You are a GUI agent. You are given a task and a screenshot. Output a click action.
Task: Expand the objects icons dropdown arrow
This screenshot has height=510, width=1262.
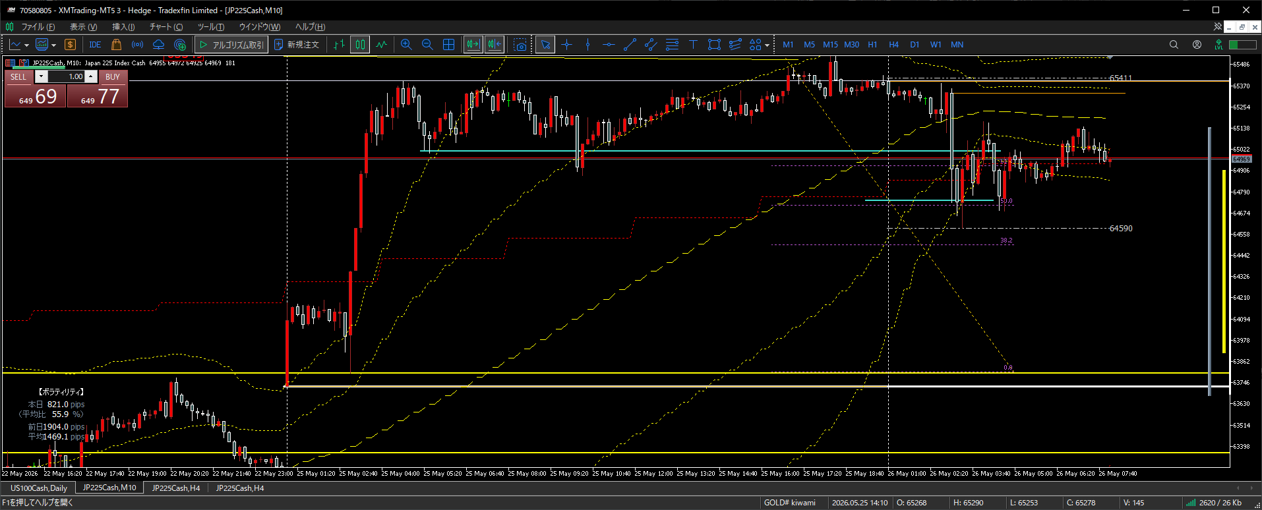point(767,45)
